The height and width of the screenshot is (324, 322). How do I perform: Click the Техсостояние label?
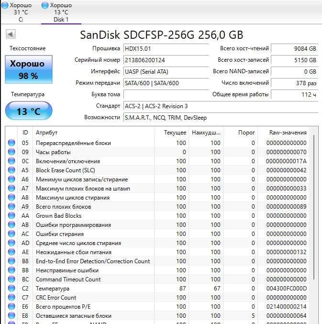[x=27, y=48]
